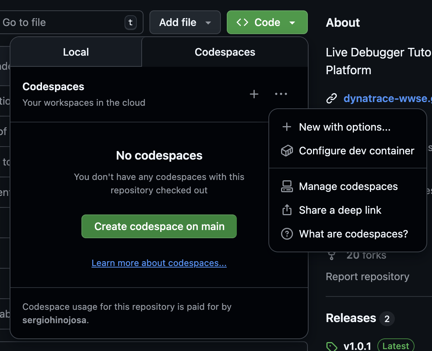
Task: Click the tag icon next to v1.0.1
Action: tap(331, 347)
